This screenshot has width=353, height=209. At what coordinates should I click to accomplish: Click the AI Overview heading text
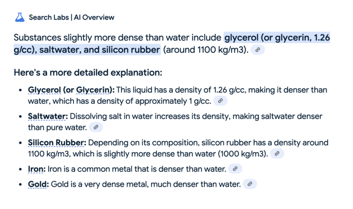click(94, 17)
